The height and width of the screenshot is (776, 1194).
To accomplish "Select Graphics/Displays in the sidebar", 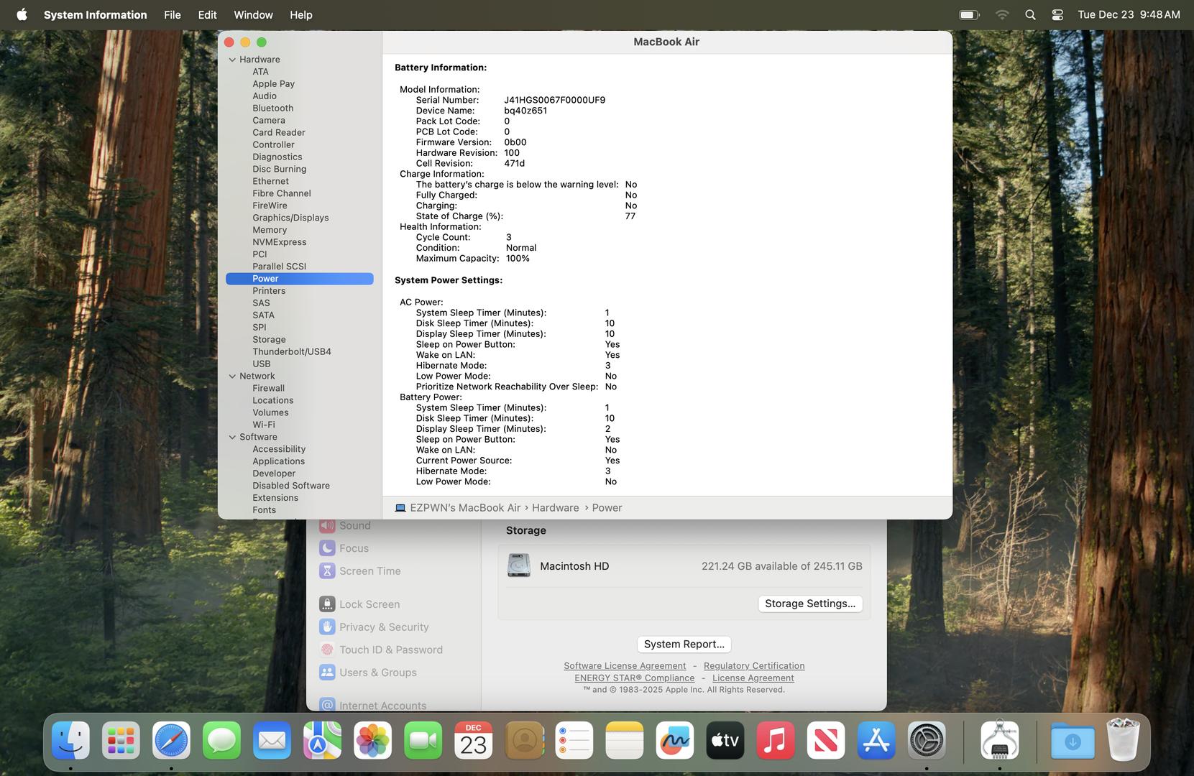I will click(x=290, y=218).
